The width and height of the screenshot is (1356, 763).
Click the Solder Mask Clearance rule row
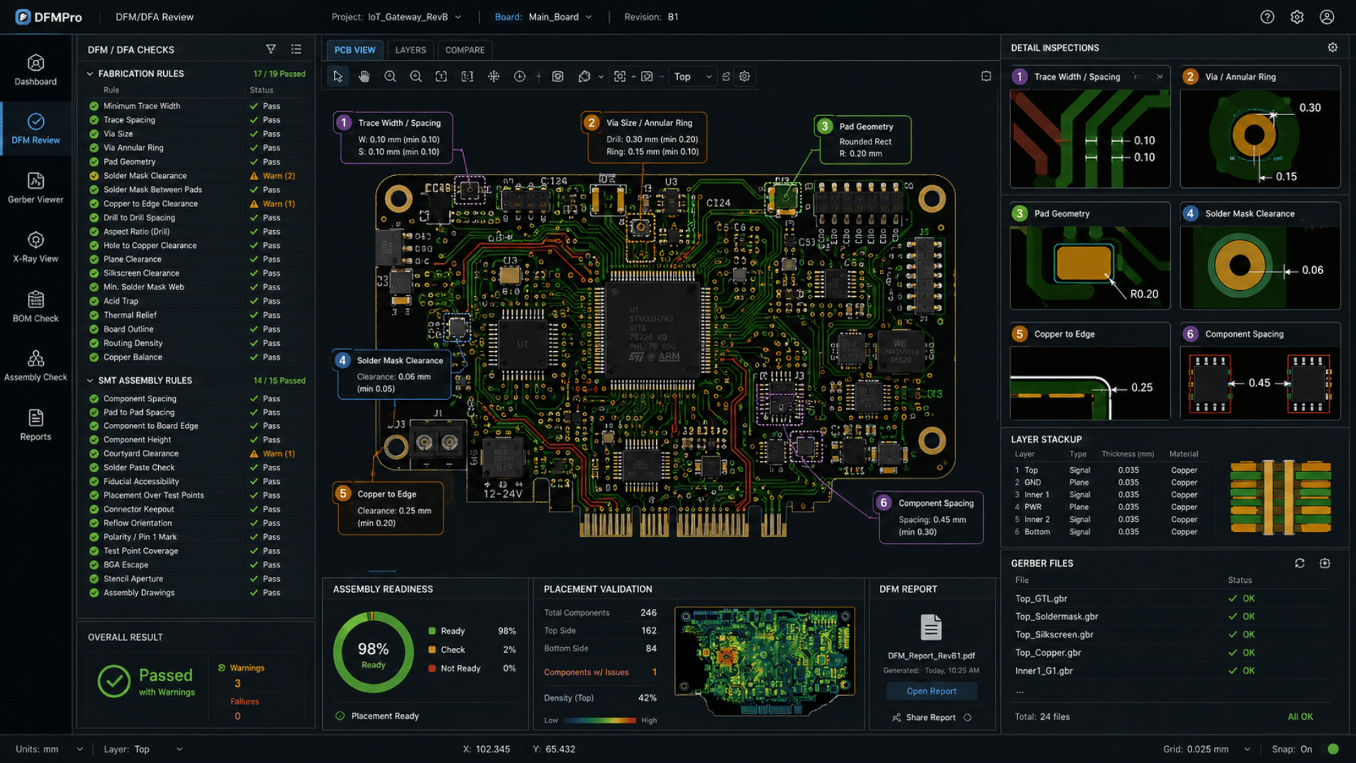point(196,176)
